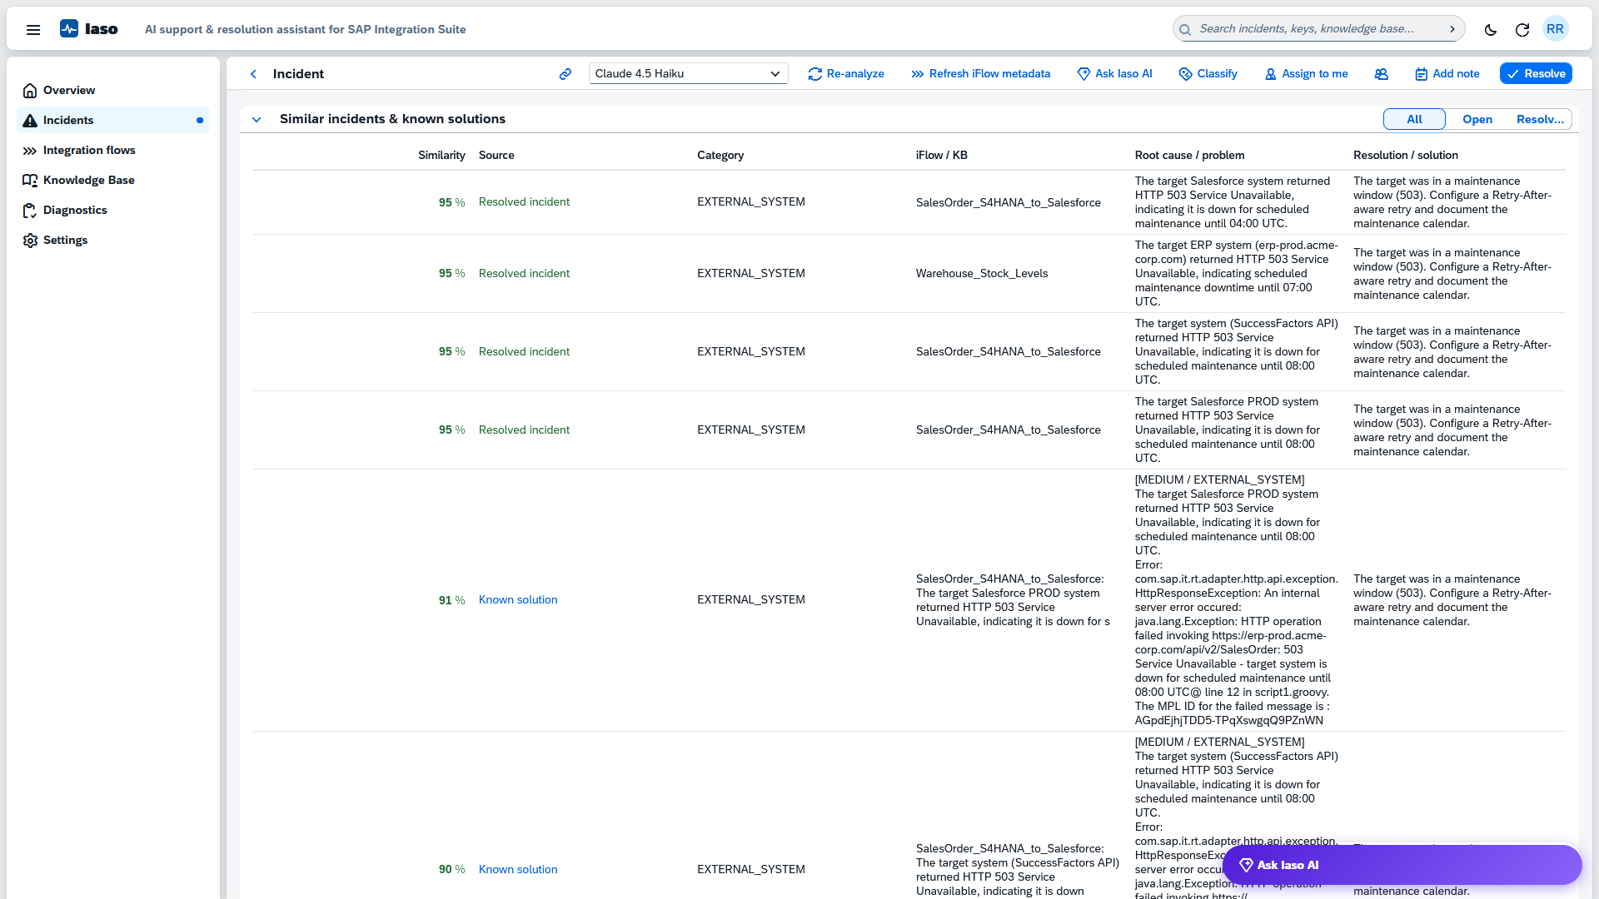Toggle dark mode moon icon

[x=1491, y=29]
